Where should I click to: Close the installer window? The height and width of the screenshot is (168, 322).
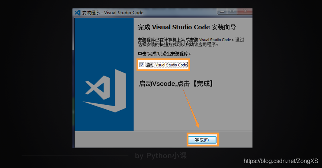(x=245, y=11)
